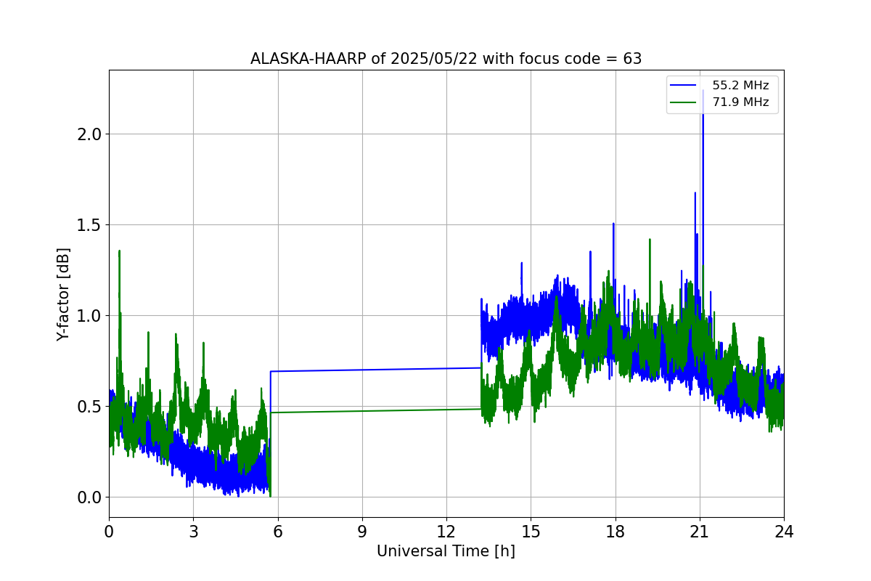Click the 2.0 y-axis tick label
The width and height of the screenshot is (871, 581).
[89, 134]
